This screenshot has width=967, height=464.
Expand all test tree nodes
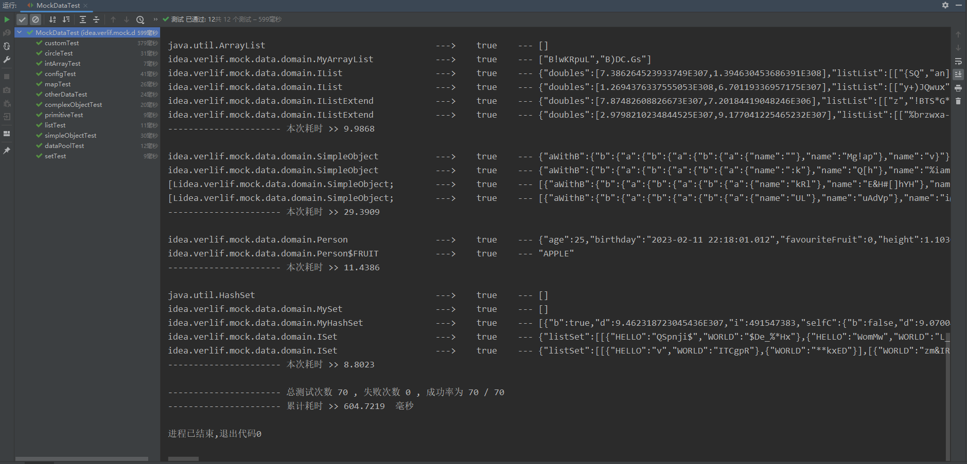click(83, 20)
